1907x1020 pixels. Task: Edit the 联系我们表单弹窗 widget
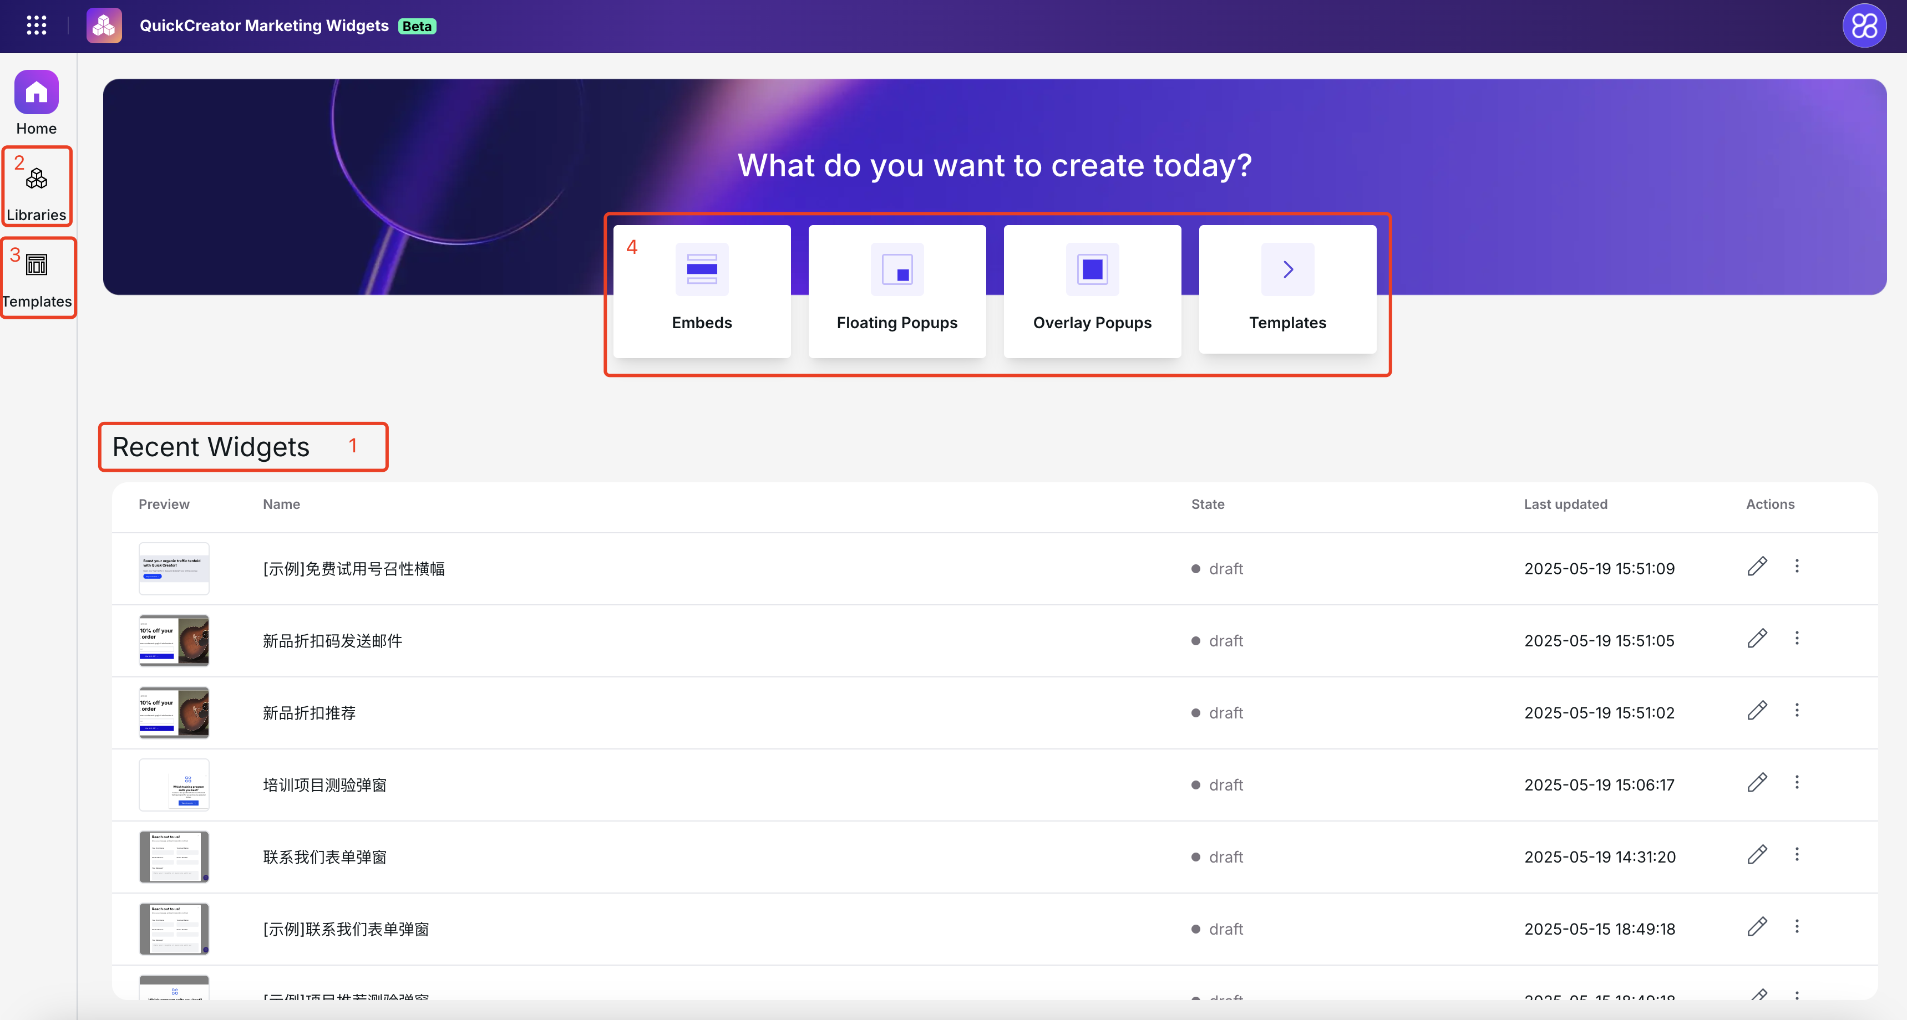pos(1757,855)
